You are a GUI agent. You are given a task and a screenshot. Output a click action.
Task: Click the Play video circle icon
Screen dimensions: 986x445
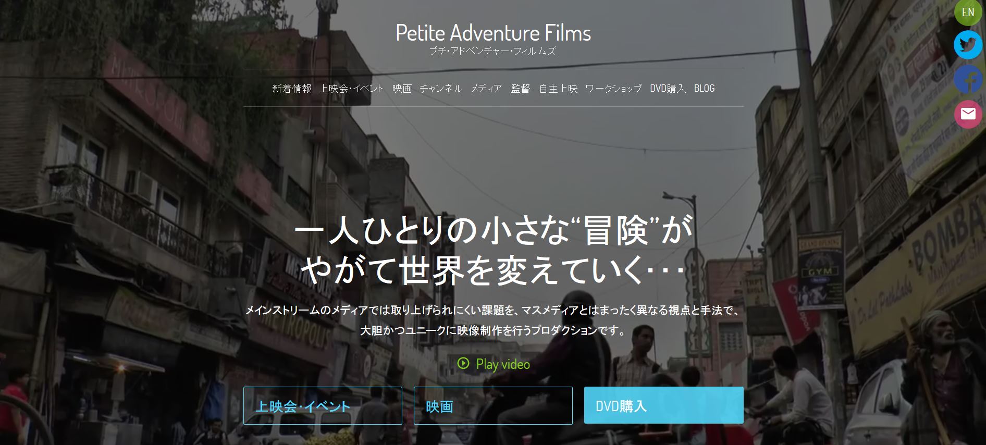point(463,363)
